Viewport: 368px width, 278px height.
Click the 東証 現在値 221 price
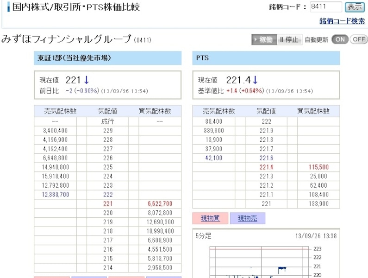pyautogui.click(x=73, y=80)
